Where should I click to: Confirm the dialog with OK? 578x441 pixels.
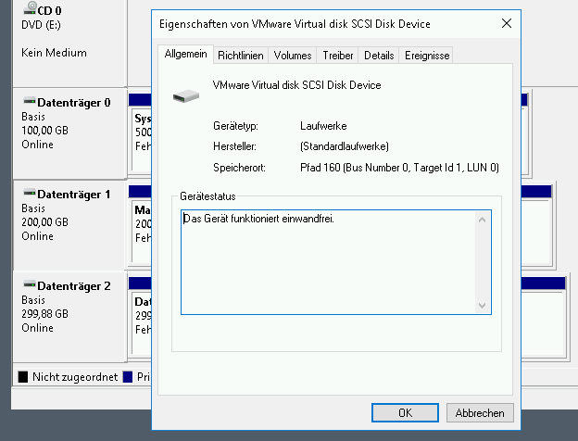(x=405, y=413)
